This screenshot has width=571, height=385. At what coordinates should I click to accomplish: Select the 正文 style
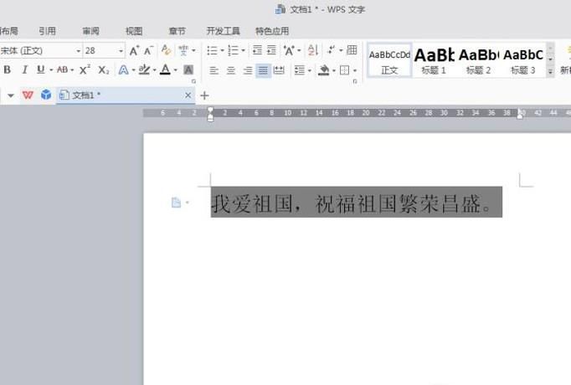click(389, 60)
